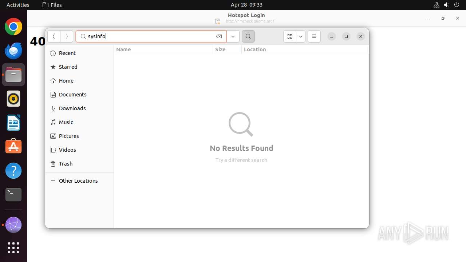This screenshot has height=262, width=466.
Task: Open Ubuntu Software from dock
Action: tap(13, 147)
